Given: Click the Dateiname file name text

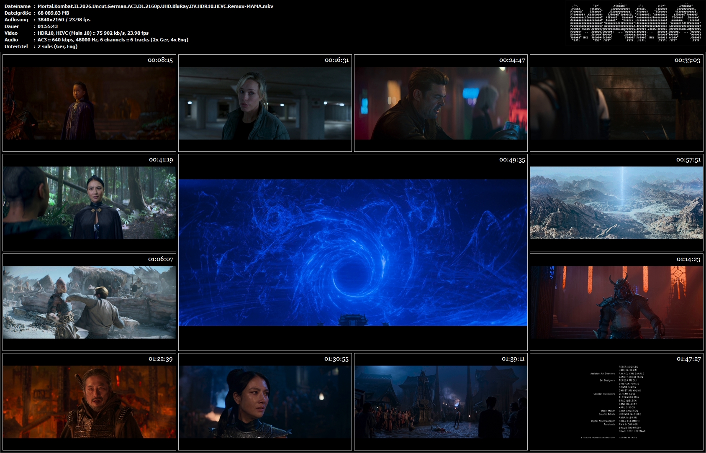Looking at the screenshot, I should coord(155,6).
